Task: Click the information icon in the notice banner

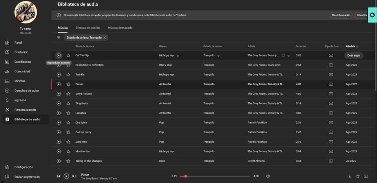Action: pos(59,15)
